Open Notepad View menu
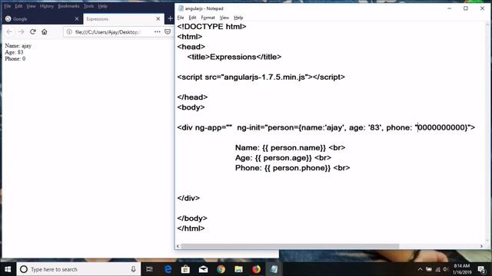This screenshot has width=492, height=276. pyautogui.click(x=224, y=18)
